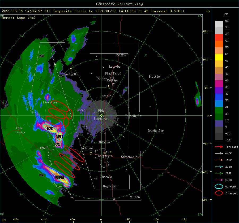Select the orange swatch on the dBZ scale
239x223 pixels.
pyautogui.click(x=219, y=44)
